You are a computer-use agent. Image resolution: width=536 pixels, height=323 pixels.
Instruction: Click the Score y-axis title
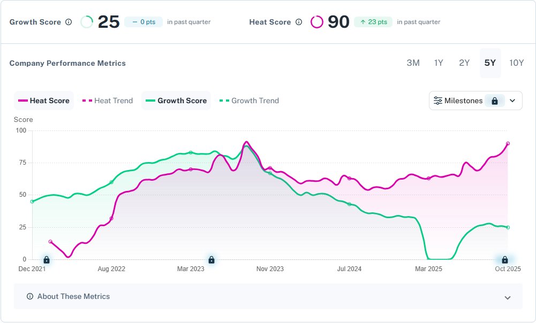point(23,120)
